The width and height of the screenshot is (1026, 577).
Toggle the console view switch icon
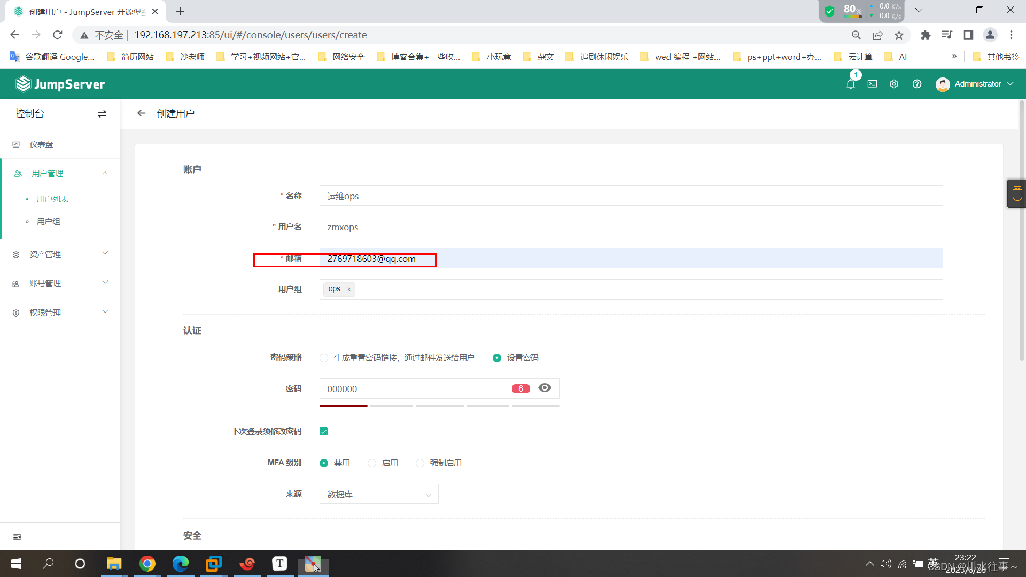pyautogui.click(x=102, y=114)
